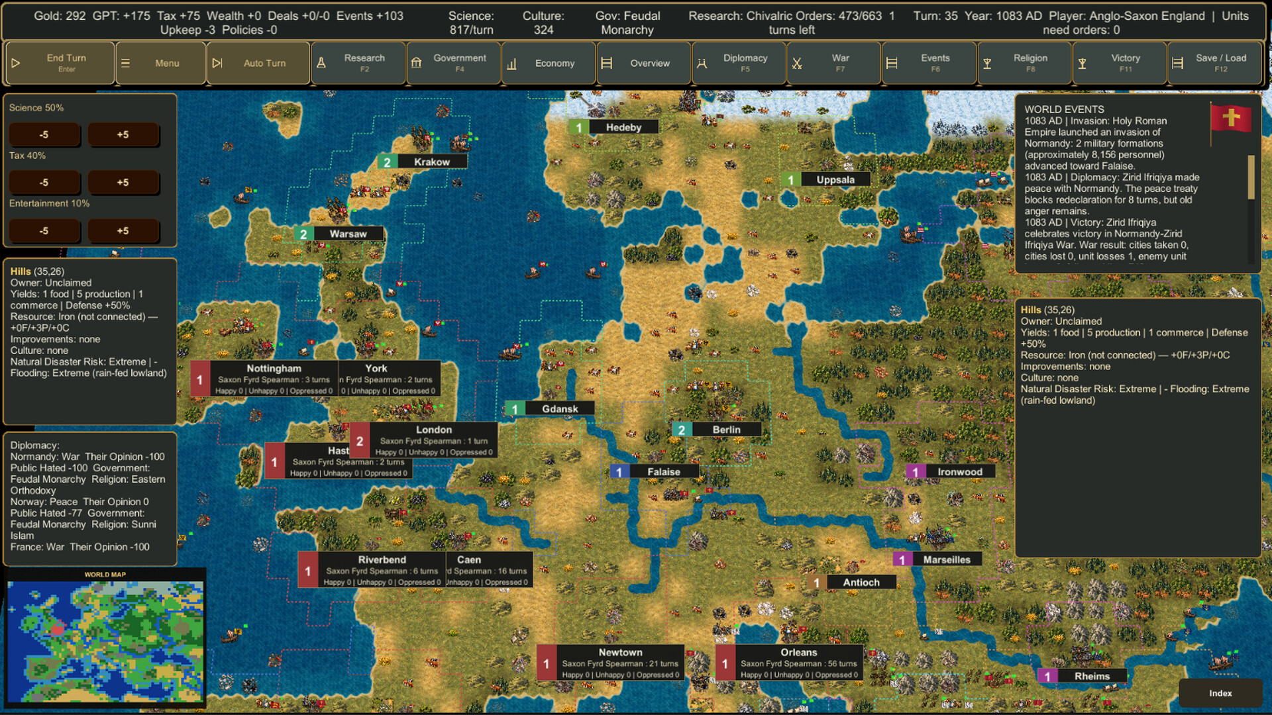Viewport: 1272px width, 715px height.
Task: Click the Research flask icon
Action: [x=321, y=64]
